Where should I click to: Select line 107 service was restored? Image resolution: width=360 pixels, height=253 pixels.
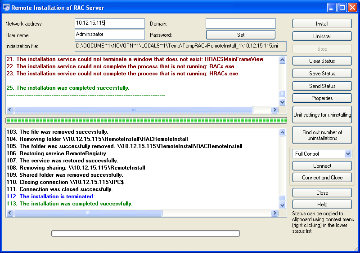click(x=62, y=161)
